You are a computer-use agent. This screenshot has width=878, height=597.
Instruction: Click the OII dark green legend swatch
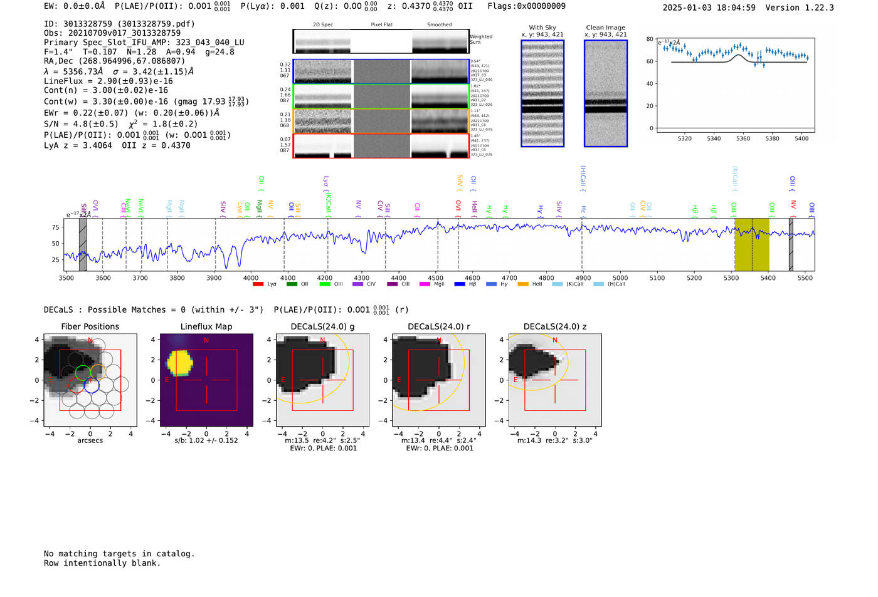pyautogui.click(x=291, y=284)
